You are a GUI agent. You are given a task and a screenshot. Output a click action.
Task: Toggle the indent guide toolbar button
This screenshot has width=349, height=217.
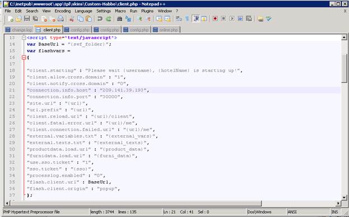pyautogui.click(x=196, y=19)
